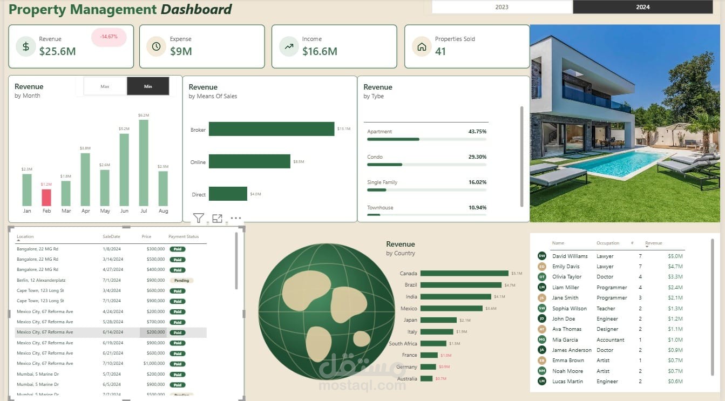The width and height of the screenshot is (725, 401).
Task: Click Emily Davis' ED avatar
Action: point(542,266)
